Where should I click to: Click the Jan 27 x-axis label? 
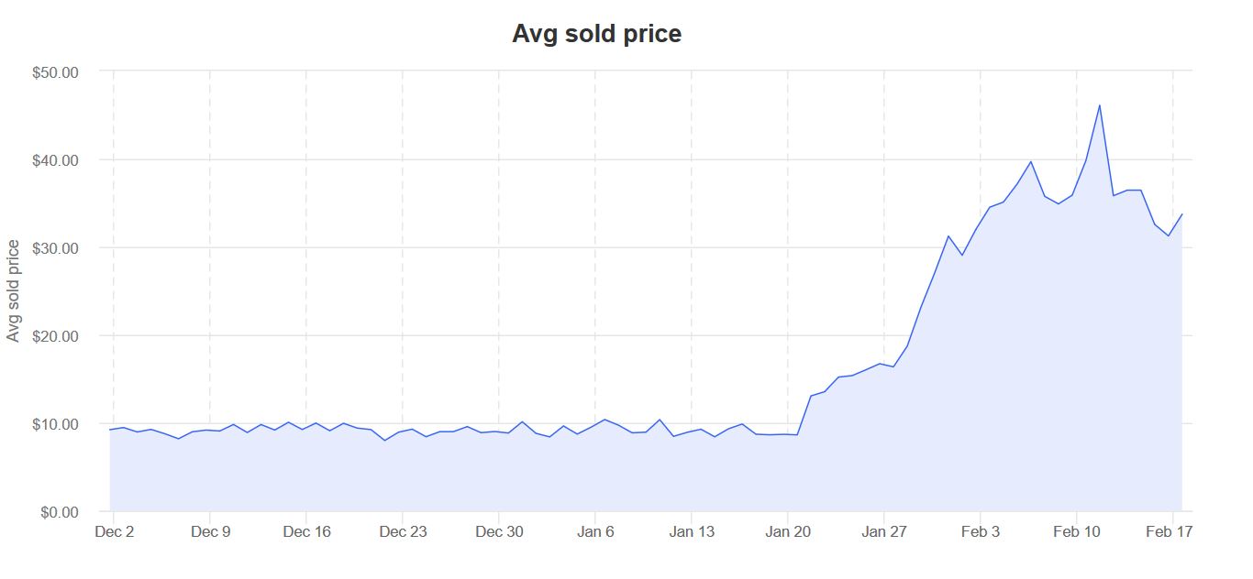(884, 532)
